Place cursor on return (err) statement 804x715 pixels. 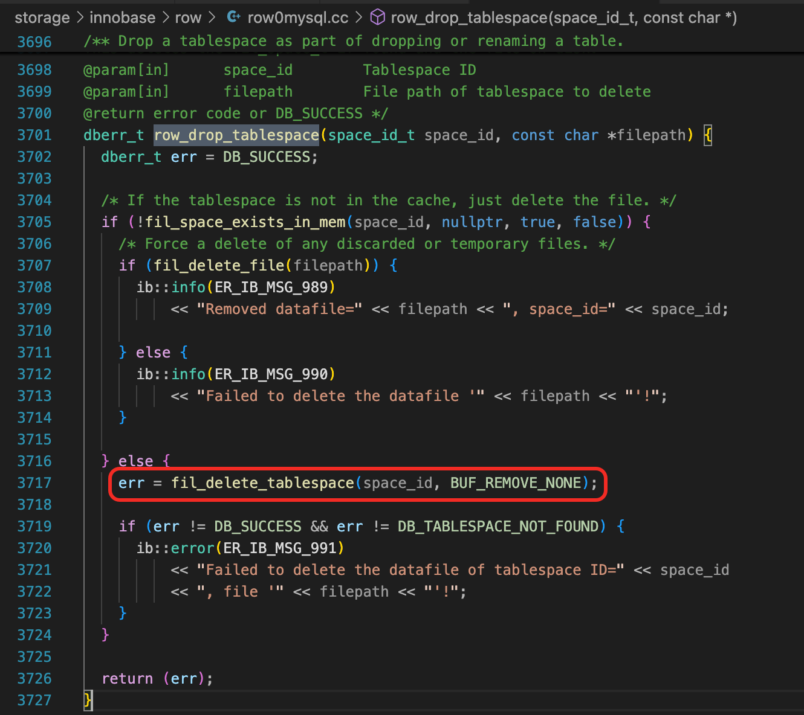(157, 679)
